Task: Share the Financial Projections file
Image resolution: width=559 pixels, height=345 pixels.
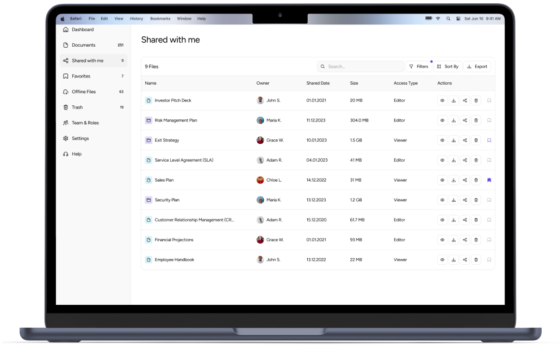Action: [x=465, y=240]
